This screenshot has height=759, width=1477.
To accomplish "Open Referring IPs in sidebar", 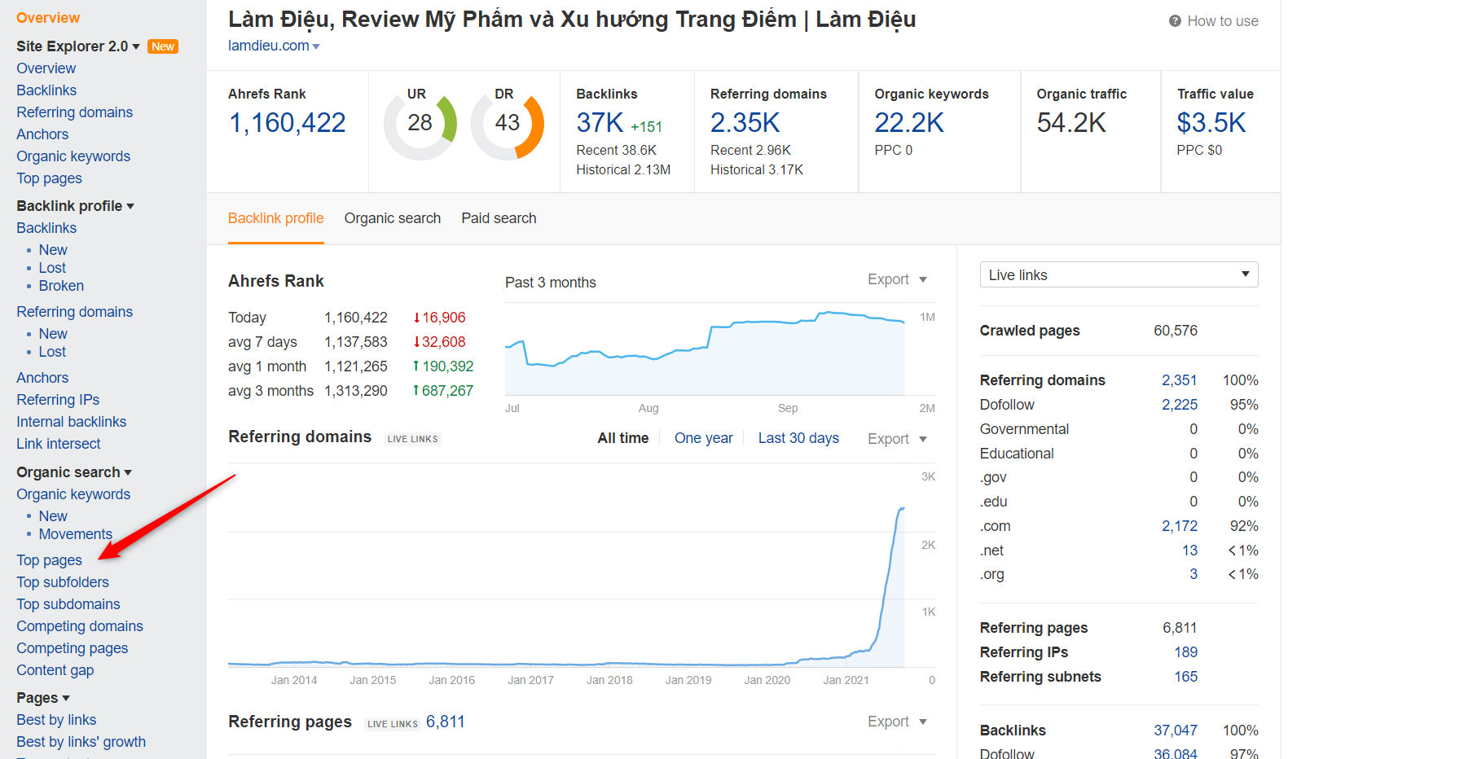I will pos(58,400).
